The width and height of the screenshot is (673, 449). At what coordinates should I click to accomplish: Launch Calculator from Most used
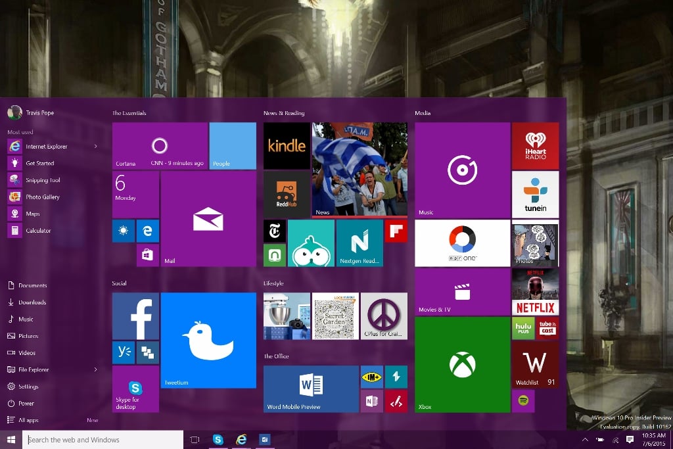53,230
